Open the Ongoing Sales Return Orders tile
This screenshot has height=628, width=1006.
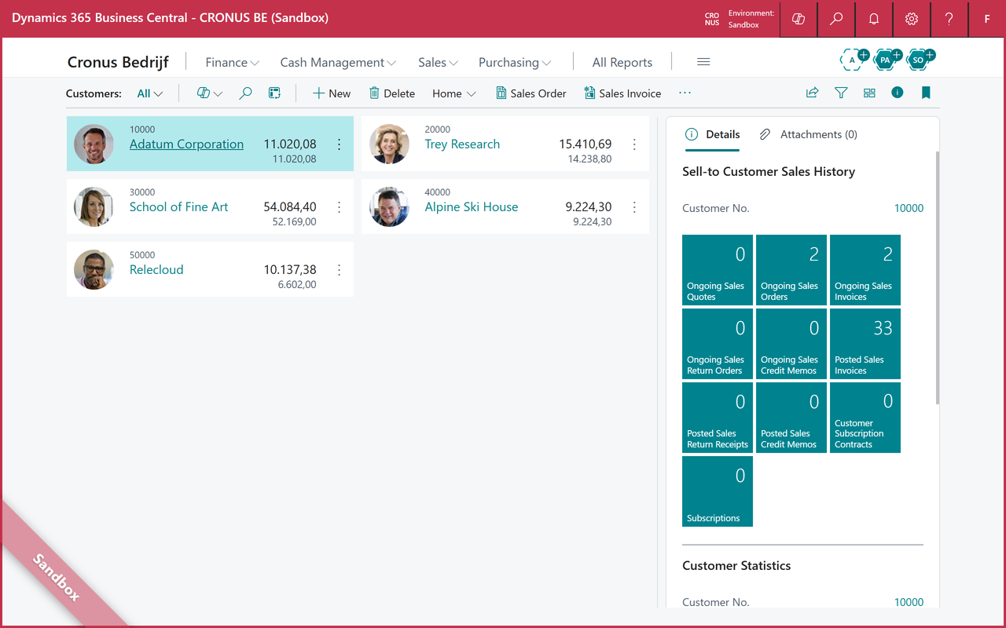pos(718,344)
